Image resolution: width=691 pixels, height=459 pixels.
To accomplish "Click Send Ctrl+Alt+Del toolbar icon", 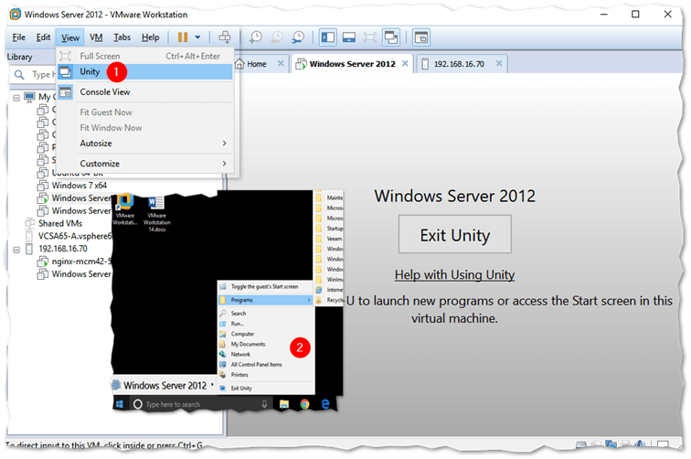I will [x=225, y=37].
